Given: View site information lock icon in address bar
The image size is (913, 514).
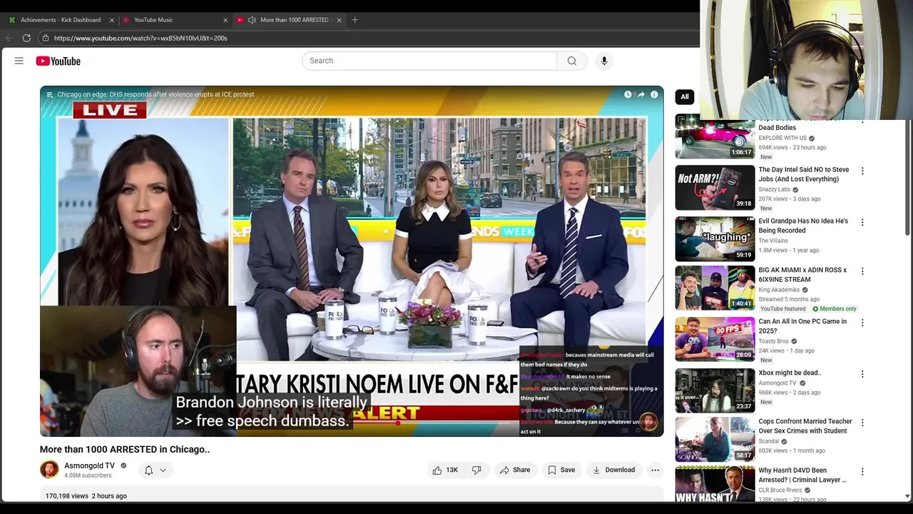Looking at the screenshot, I should pos(46,38).
